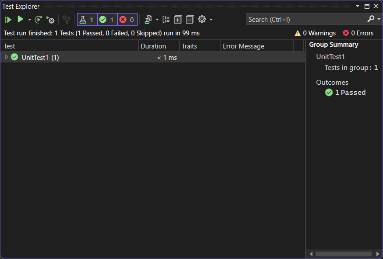Image resolution: width=383 pixels, height=259 pixels.
Task: Click the Outcomes label
Action: click(332, 83)
